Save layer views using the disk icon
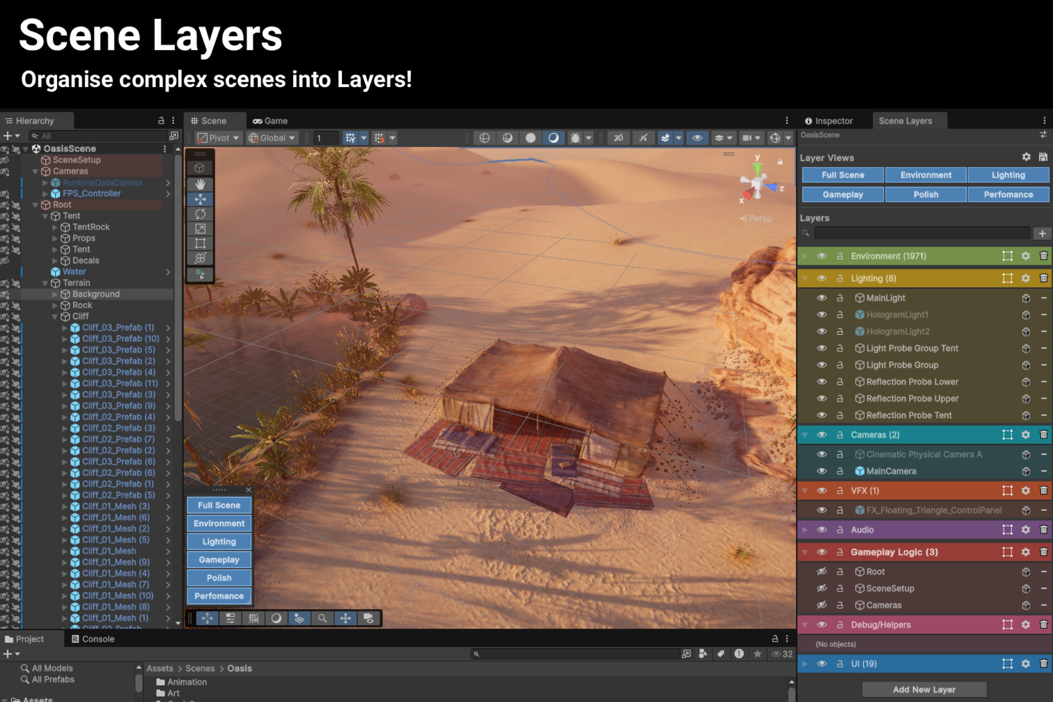The height and width of the screenshot is (702, 1053). coord(1043,157)
